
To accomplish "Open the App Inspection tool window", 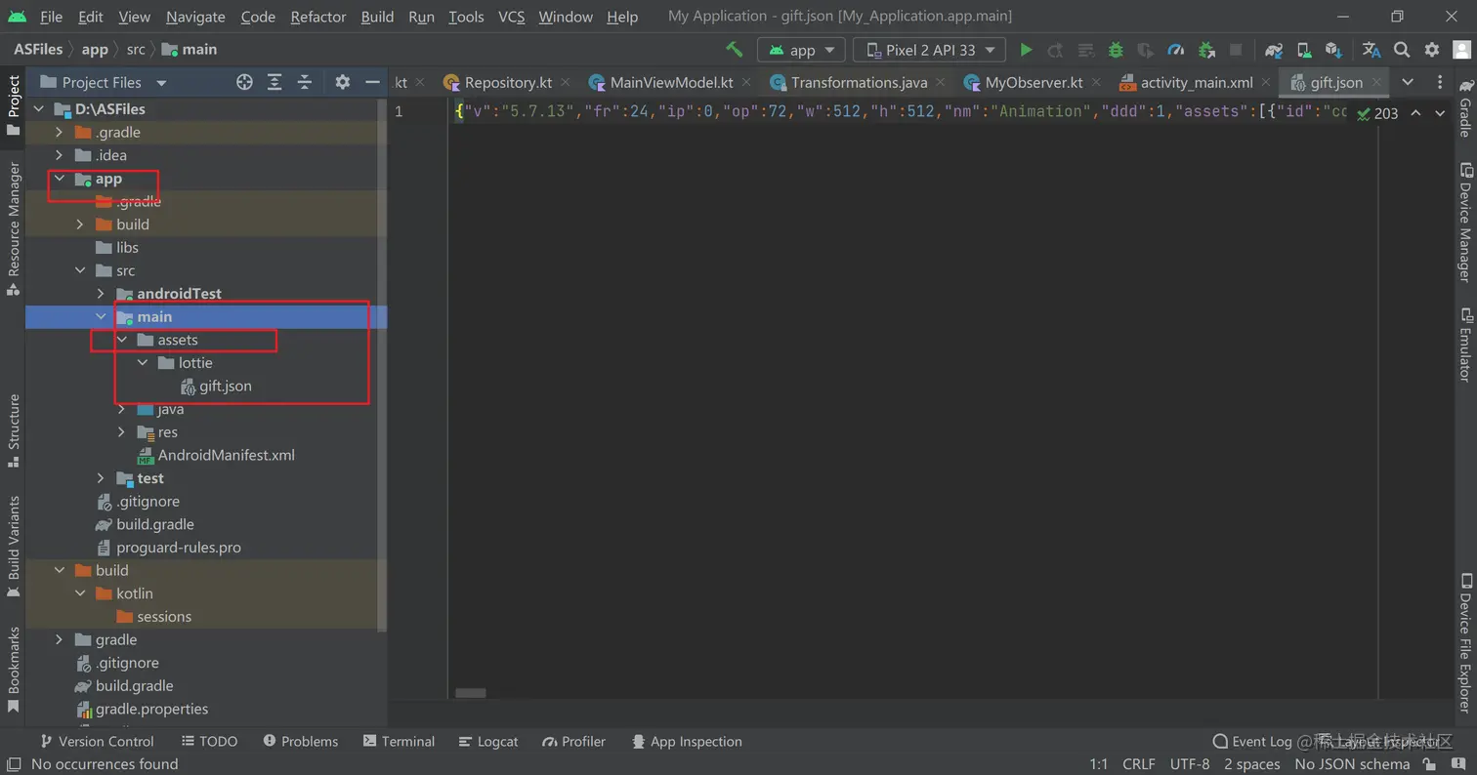I will [x=686, y=742].
